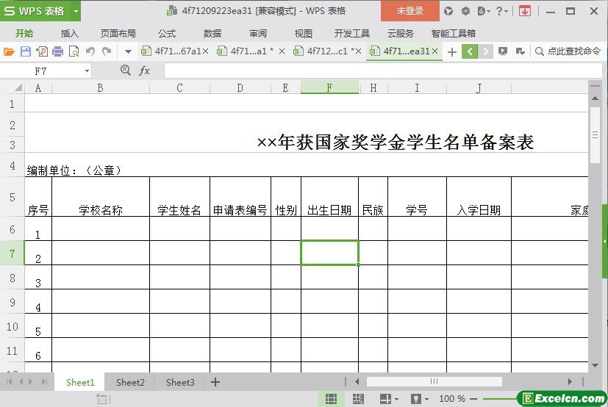Open the WPS leaf icon dropdown in title bar

pyautogui.click(x=483, y=11)
